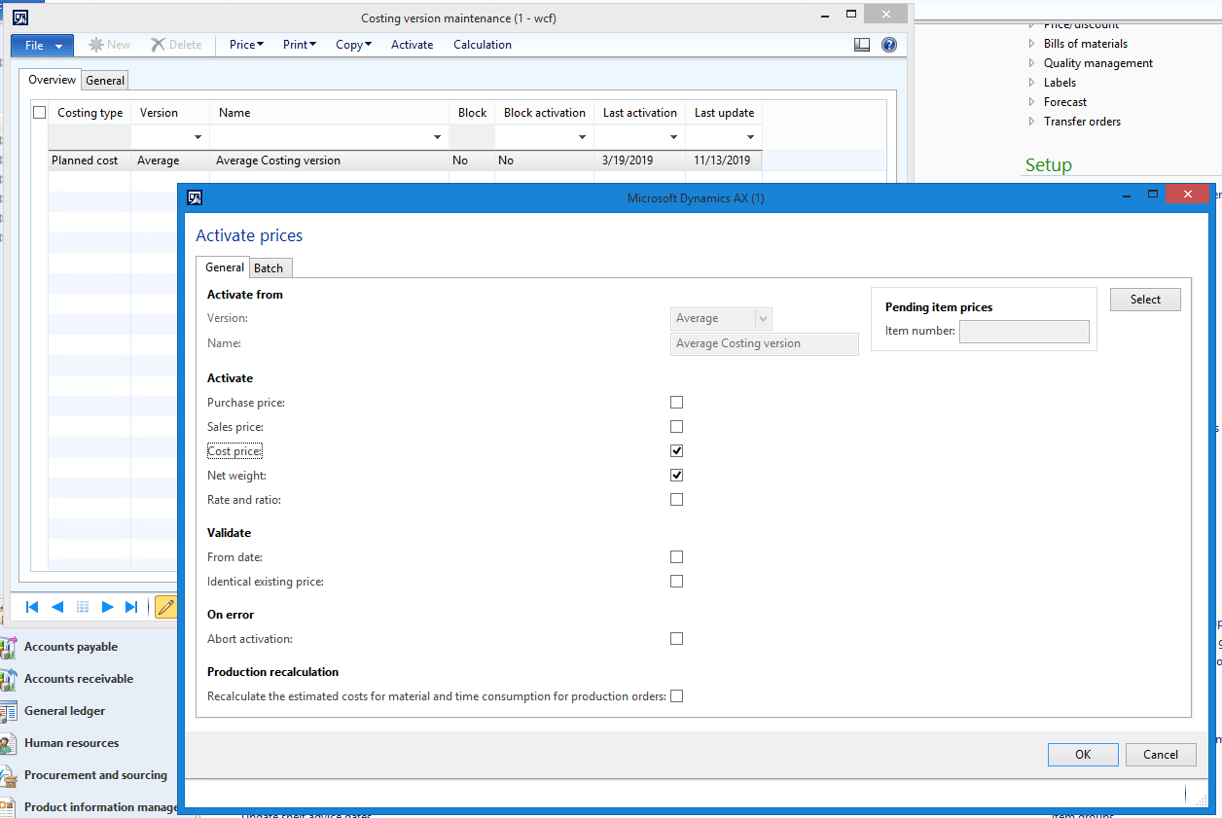This screenshot has height=818, width=1222.
Task: Open the Copy dropdown menu
Action: (x=353, y=45)
